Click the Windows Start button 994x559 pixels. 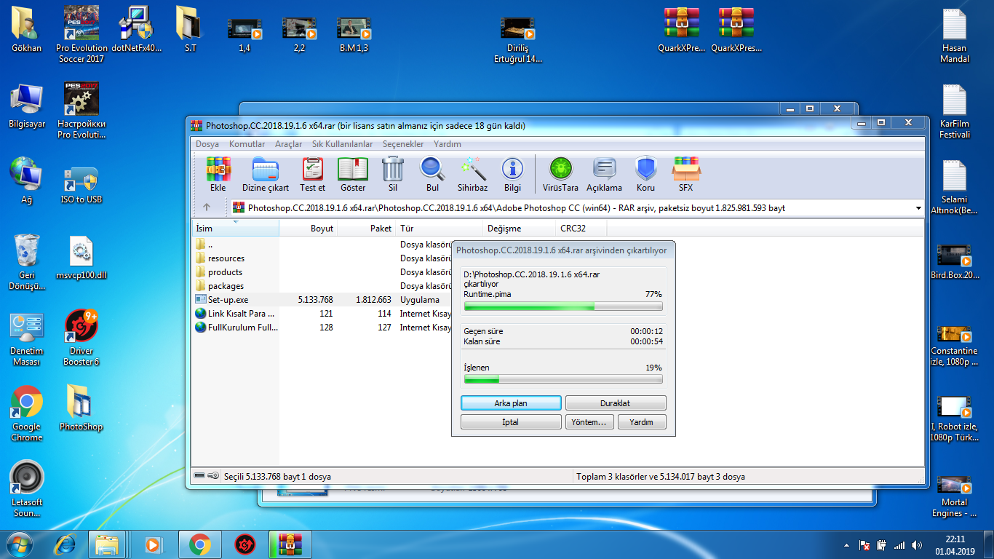click(x=20, y=544)
